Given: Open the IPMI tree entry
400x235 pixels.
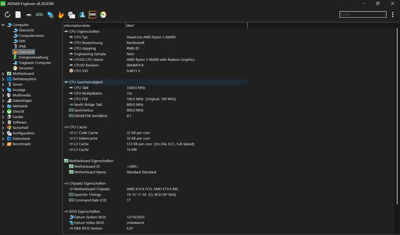Looking at the screenshot, I should 22,47.
